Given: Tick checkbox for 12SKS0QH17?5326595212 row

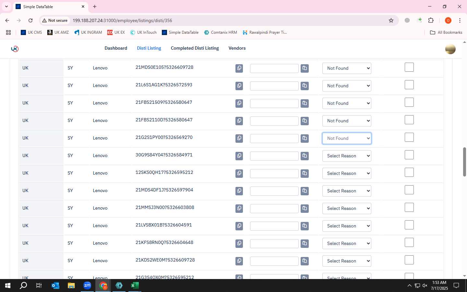Looking at the screenshot, I should [409, 172].
